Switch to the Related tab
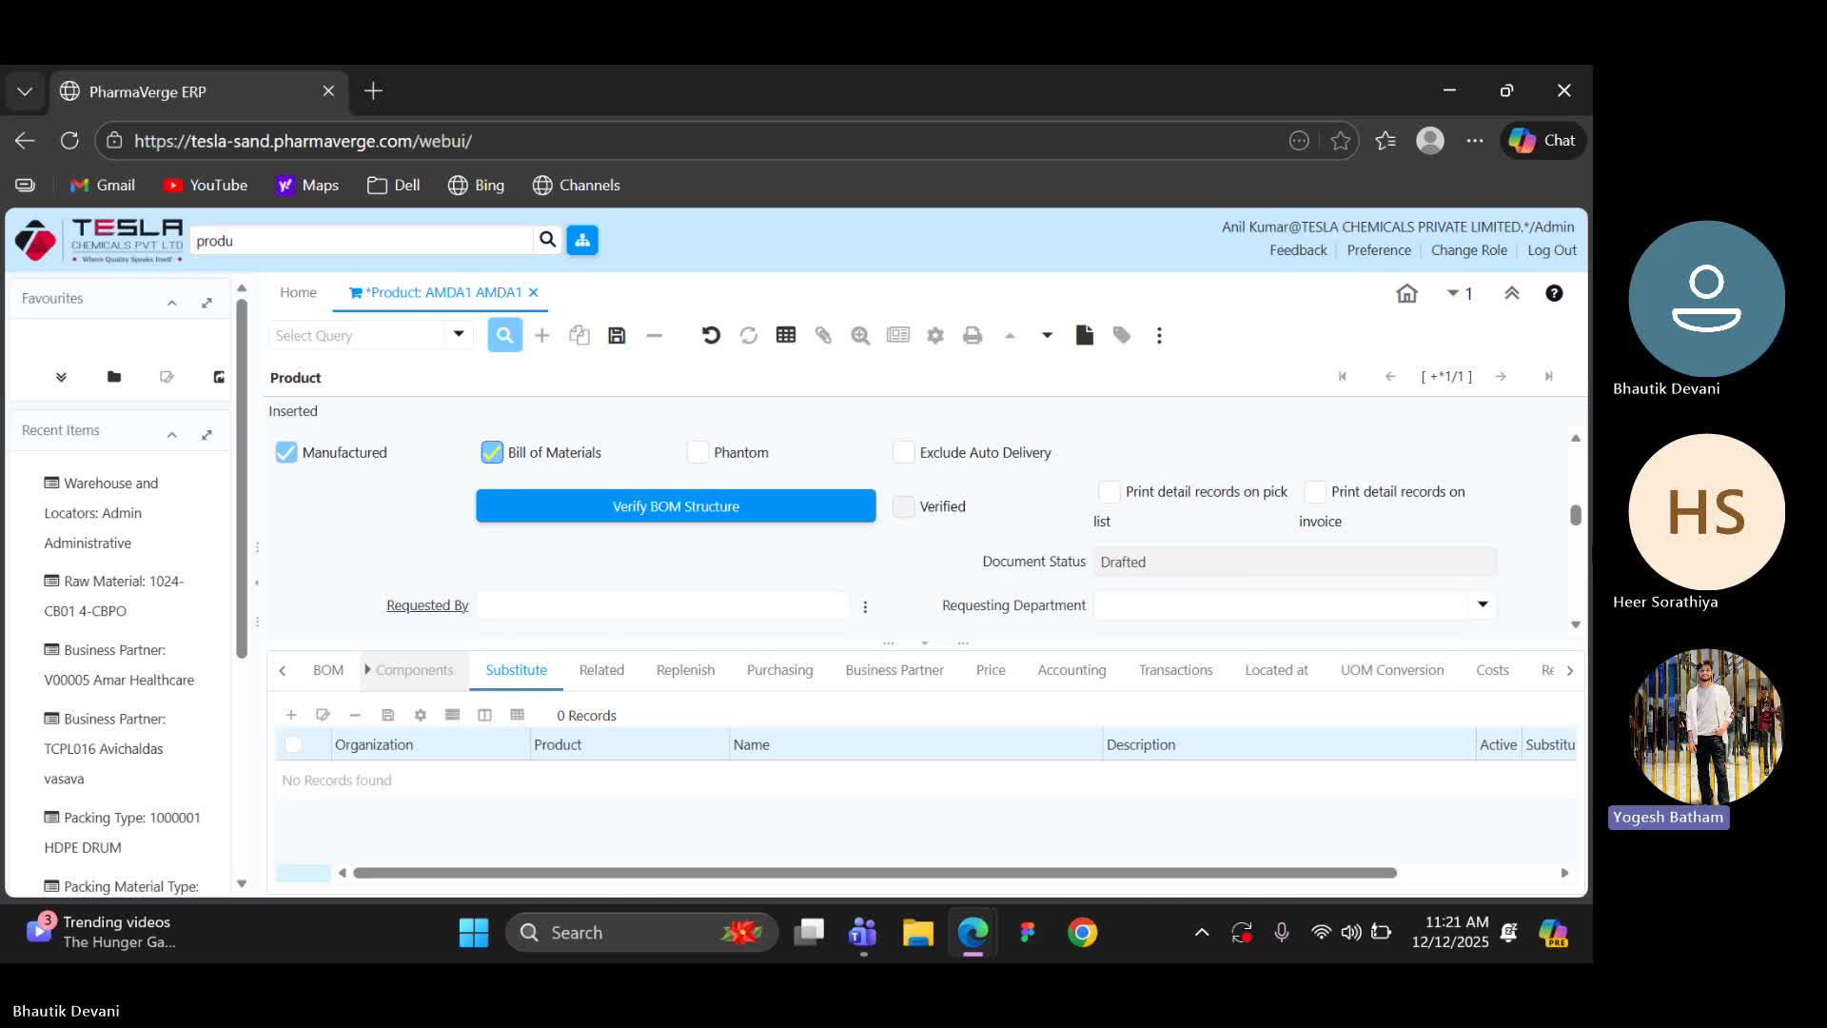Screen dimensions: 1827x1028 tap(601, 670)
